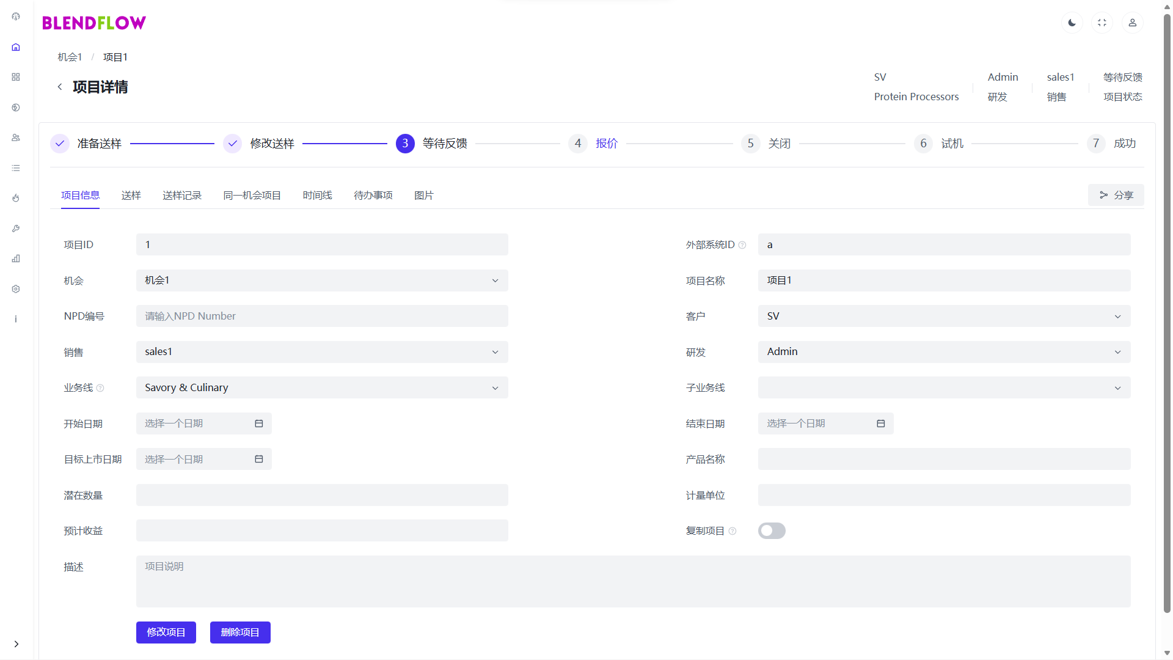Select step 4 报价 in progress stepper
Viewport: 1173px width, 660px height.
click(x=606, y=144)
